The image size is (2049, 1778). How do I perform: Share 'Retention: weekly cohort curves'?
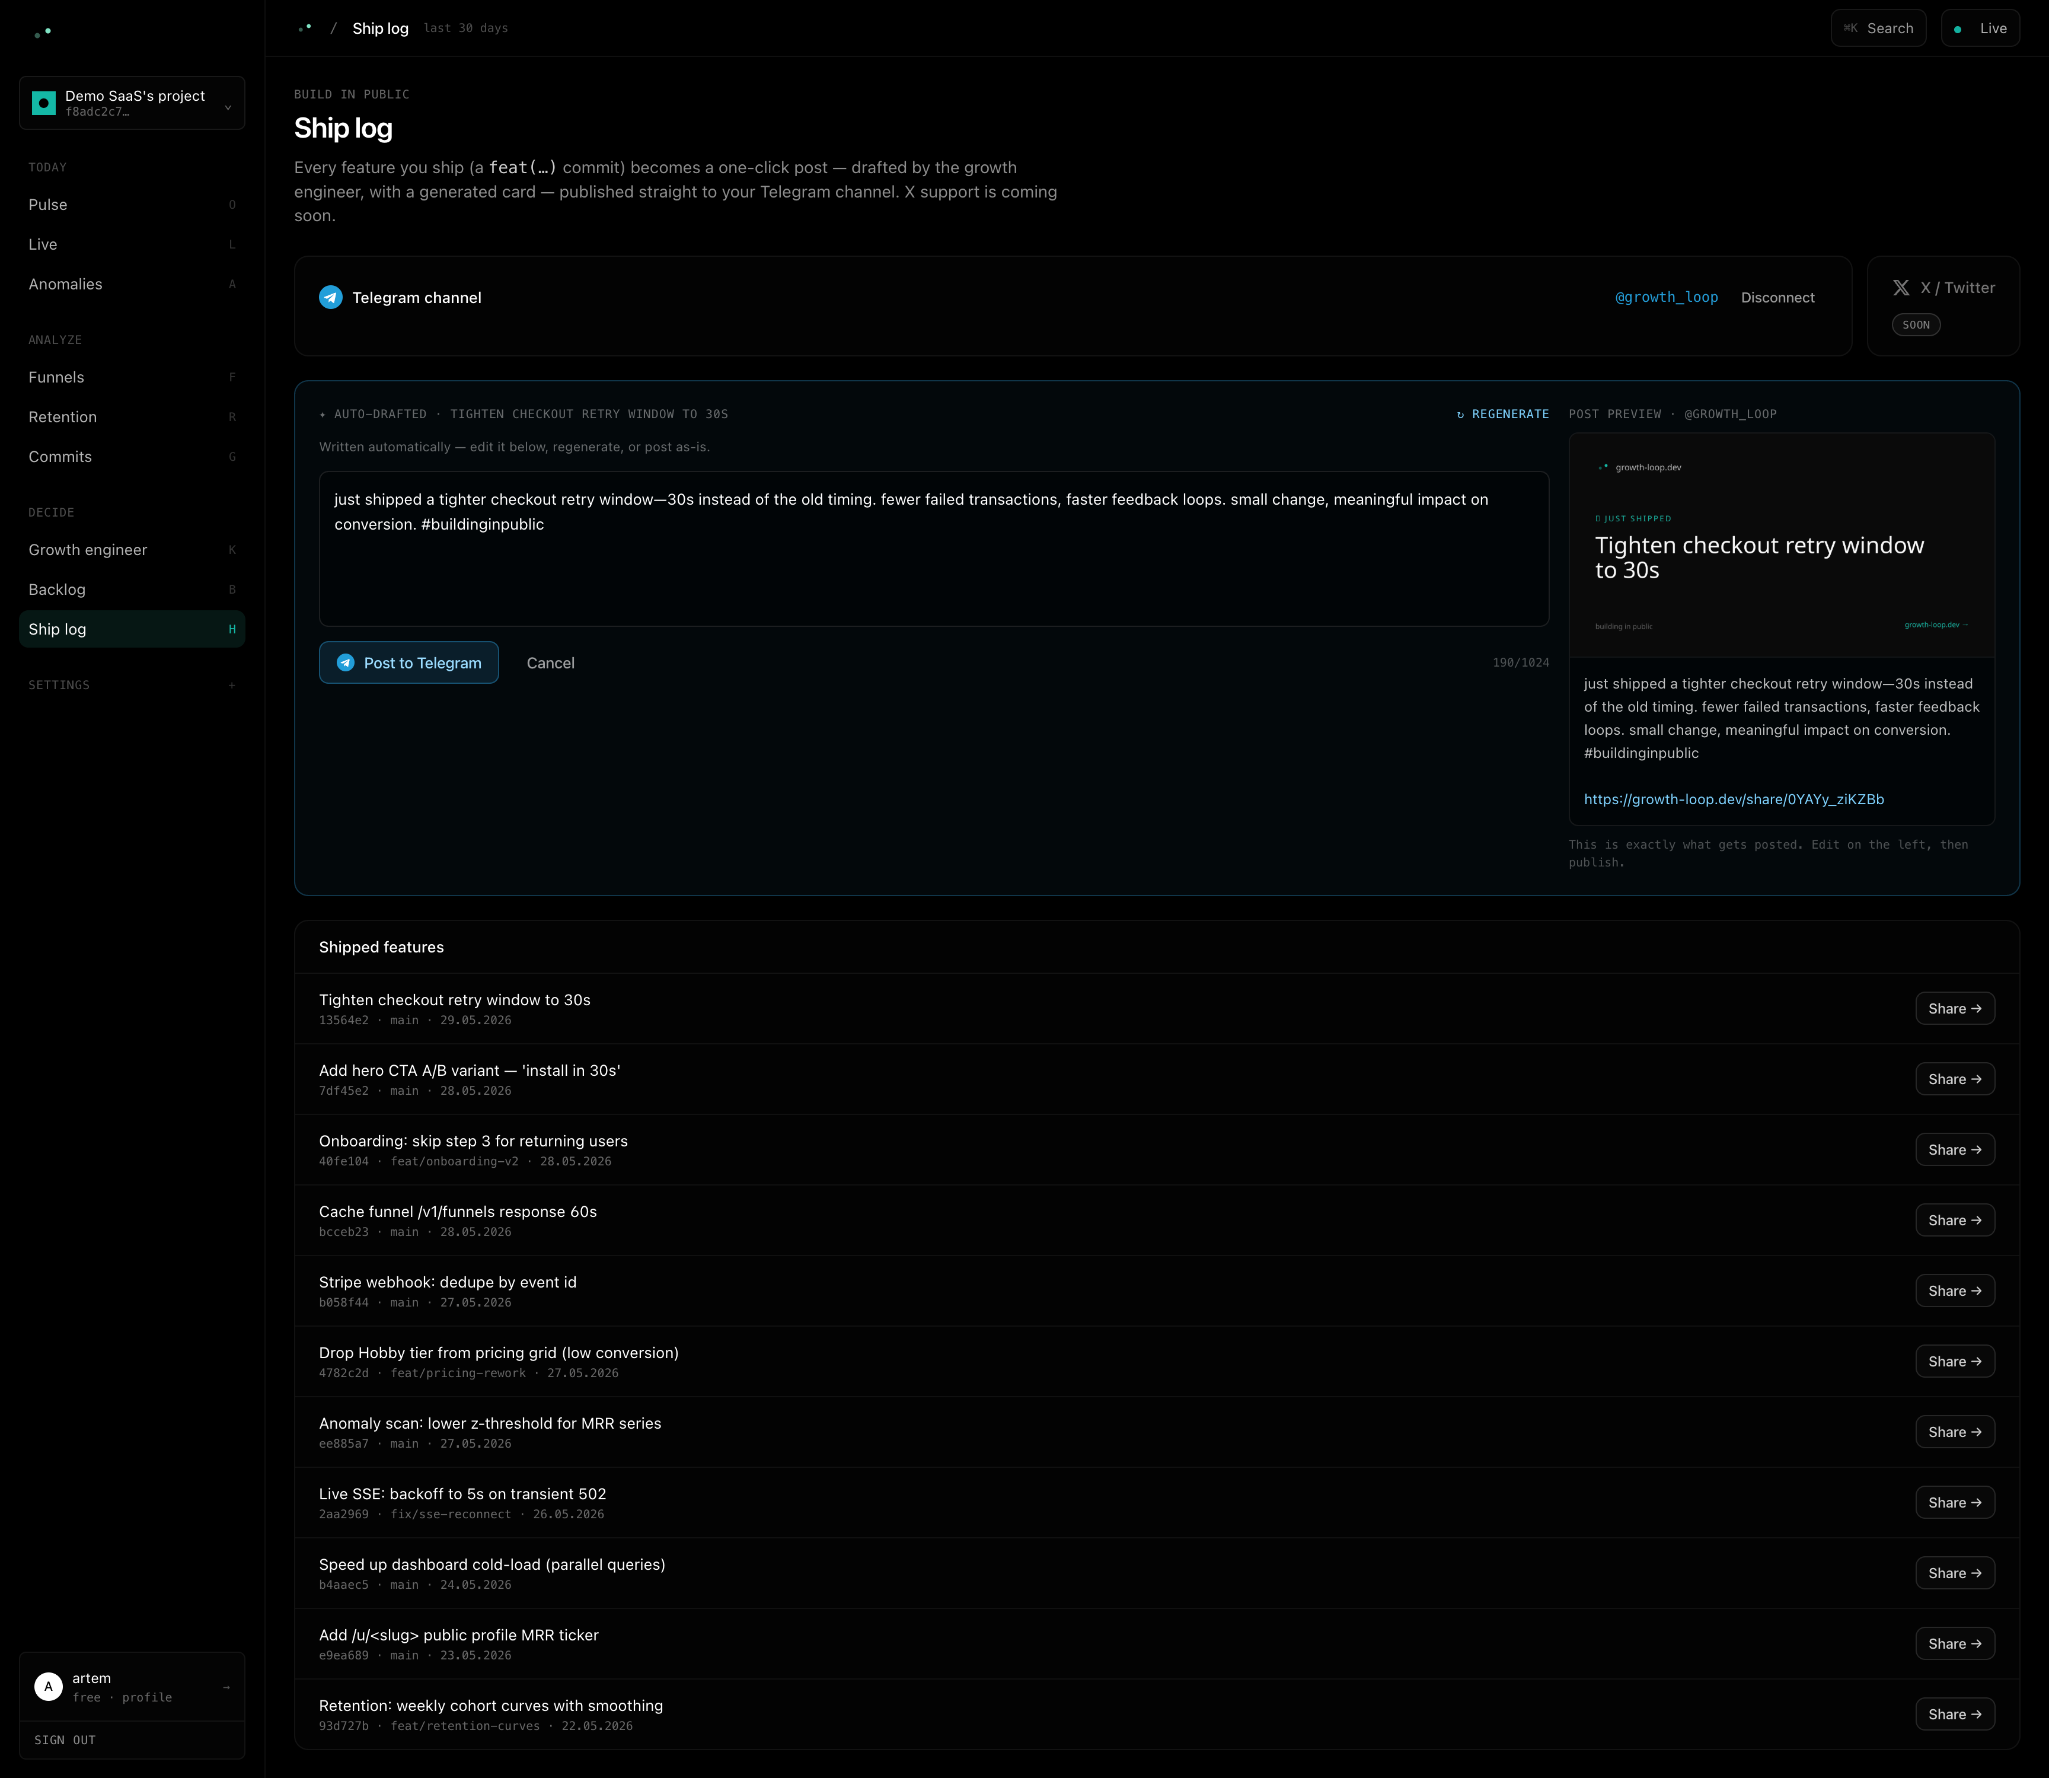1955,1715
